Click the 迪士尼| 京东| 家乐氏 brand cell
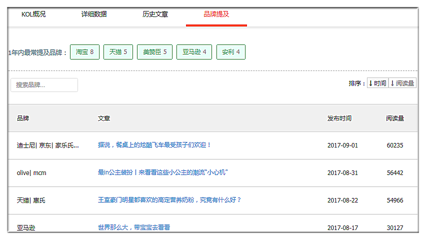 tap(47, 145)
